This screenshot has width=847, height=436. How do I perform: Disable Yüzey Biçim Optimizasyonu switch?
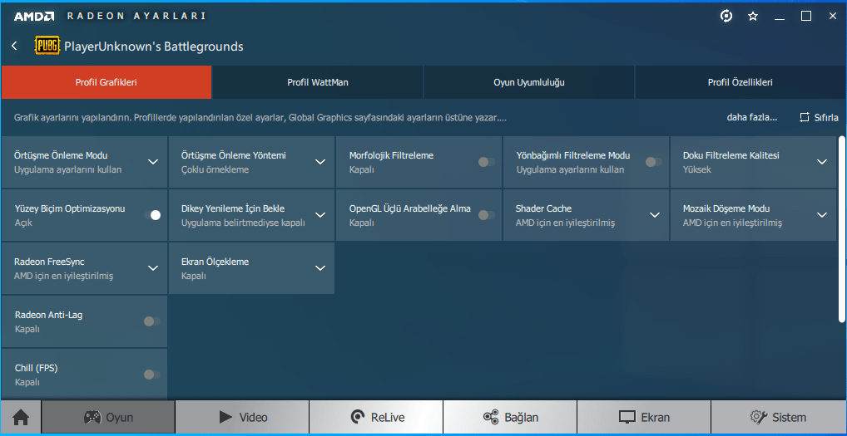coord(152,215)
